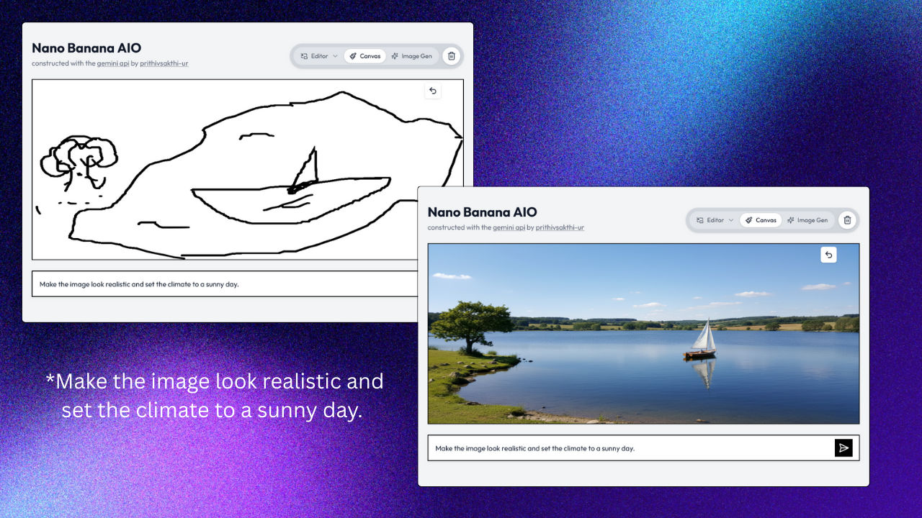Open the Editor dropdown in the sketch window
Viewport: 922px width, 518px height.
point(319,56)
